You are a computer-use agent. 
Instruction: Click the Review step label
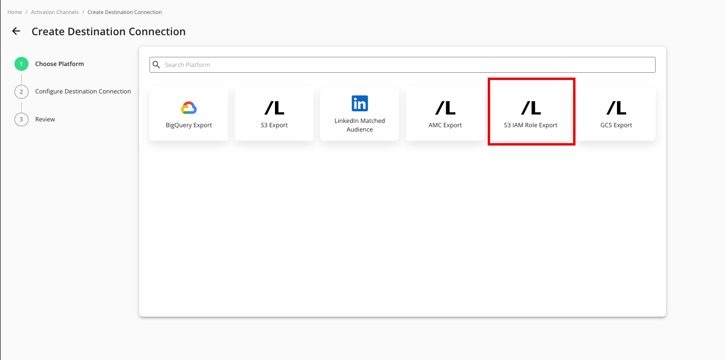click(x=45, y=120)
